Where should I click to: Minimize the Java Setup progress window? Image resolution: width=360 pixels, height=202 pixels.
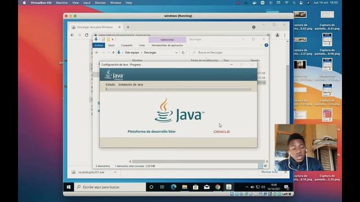point(231,65)
